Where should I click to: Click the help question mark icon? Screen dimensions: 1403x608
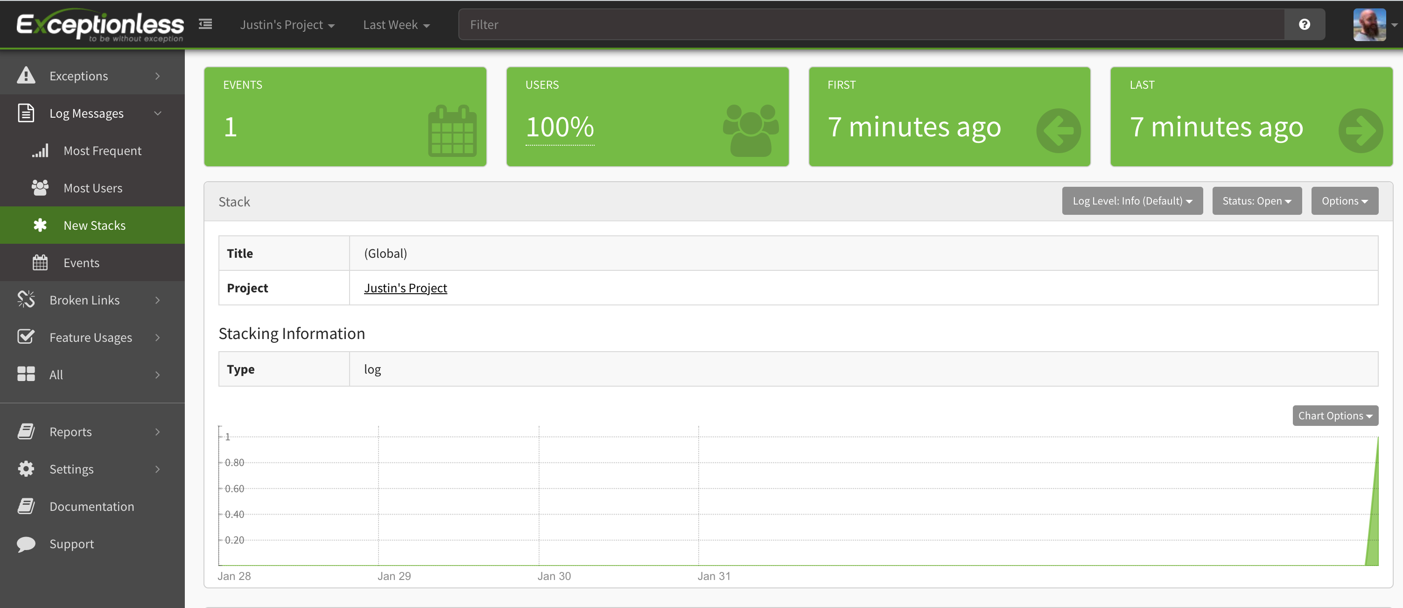coord(1304,24)
